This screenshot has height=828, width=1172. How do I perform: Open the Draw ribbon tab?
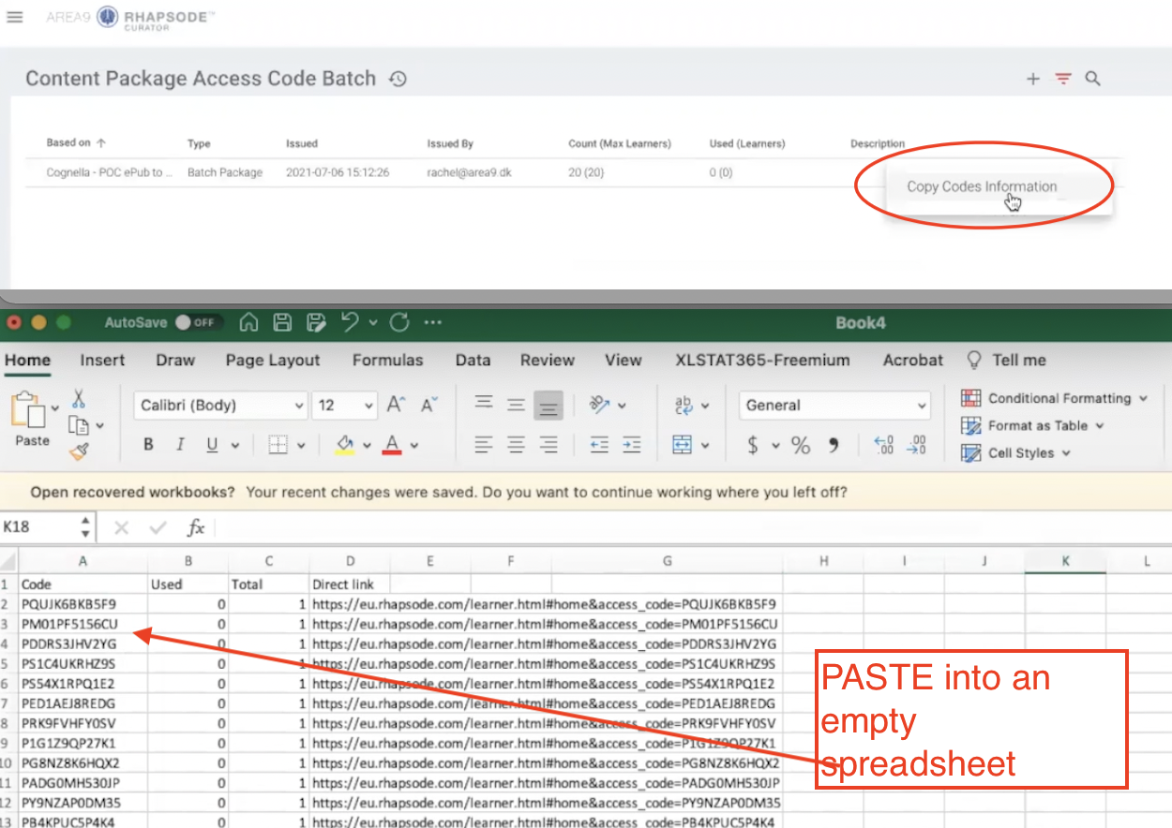coord(175,361)
